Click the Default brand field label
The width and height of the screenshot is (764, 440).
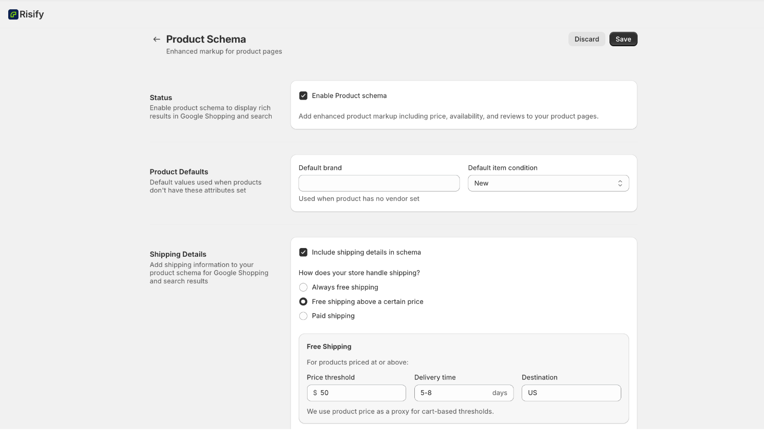point(320,168)
